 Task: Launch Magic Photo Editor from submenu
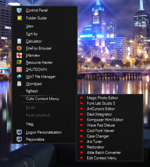click(110, 98)
